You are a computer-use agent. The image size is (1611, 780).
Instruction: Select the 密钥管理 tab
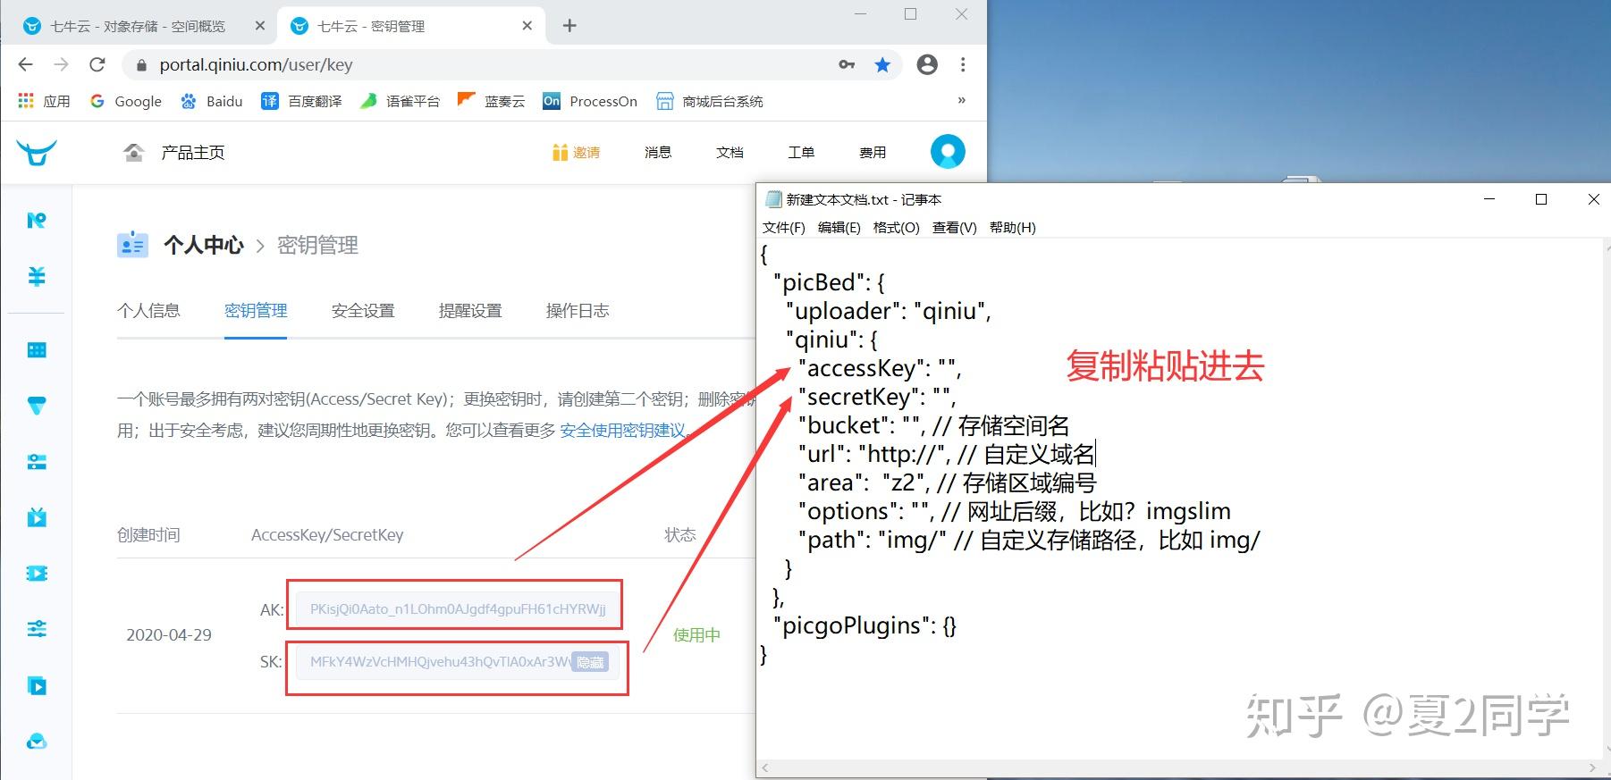256,311
